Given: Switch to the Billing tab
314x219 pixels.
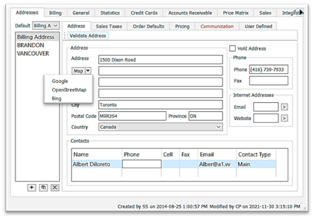Looking at the screenshot, I should coord(55,13).
